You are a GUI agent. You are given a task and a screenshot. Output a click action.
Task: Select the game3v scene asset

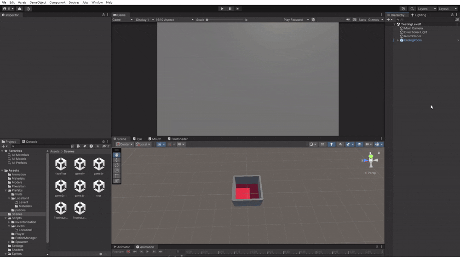(80, 188)
